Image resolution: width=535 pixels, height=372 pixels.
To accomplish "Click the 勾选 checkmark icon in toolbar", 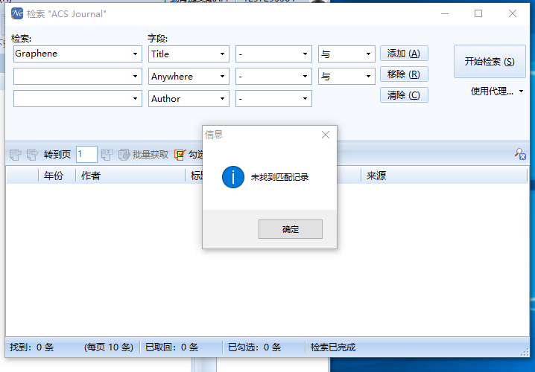I will (x=180, y=155).
